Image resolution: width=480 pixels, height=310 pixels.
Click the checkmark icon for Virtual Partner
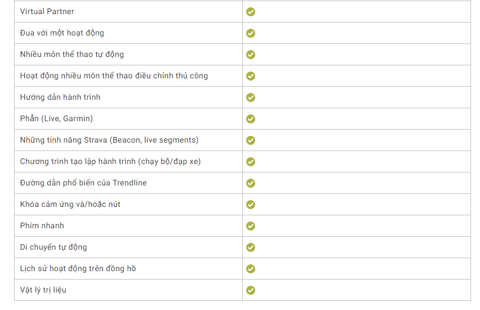point(250,12)
